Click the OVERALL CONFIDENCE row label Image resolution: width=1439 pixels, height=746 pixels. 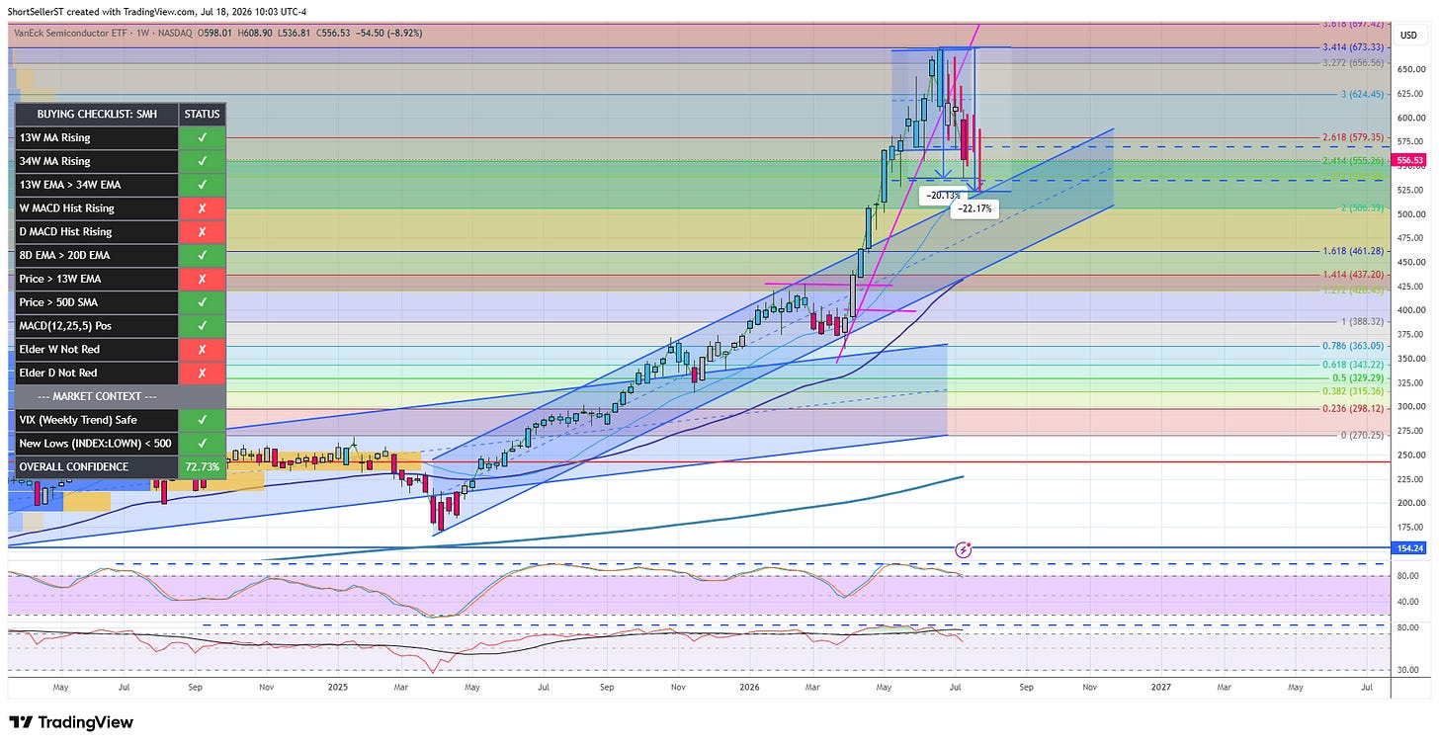pos(96,467)
